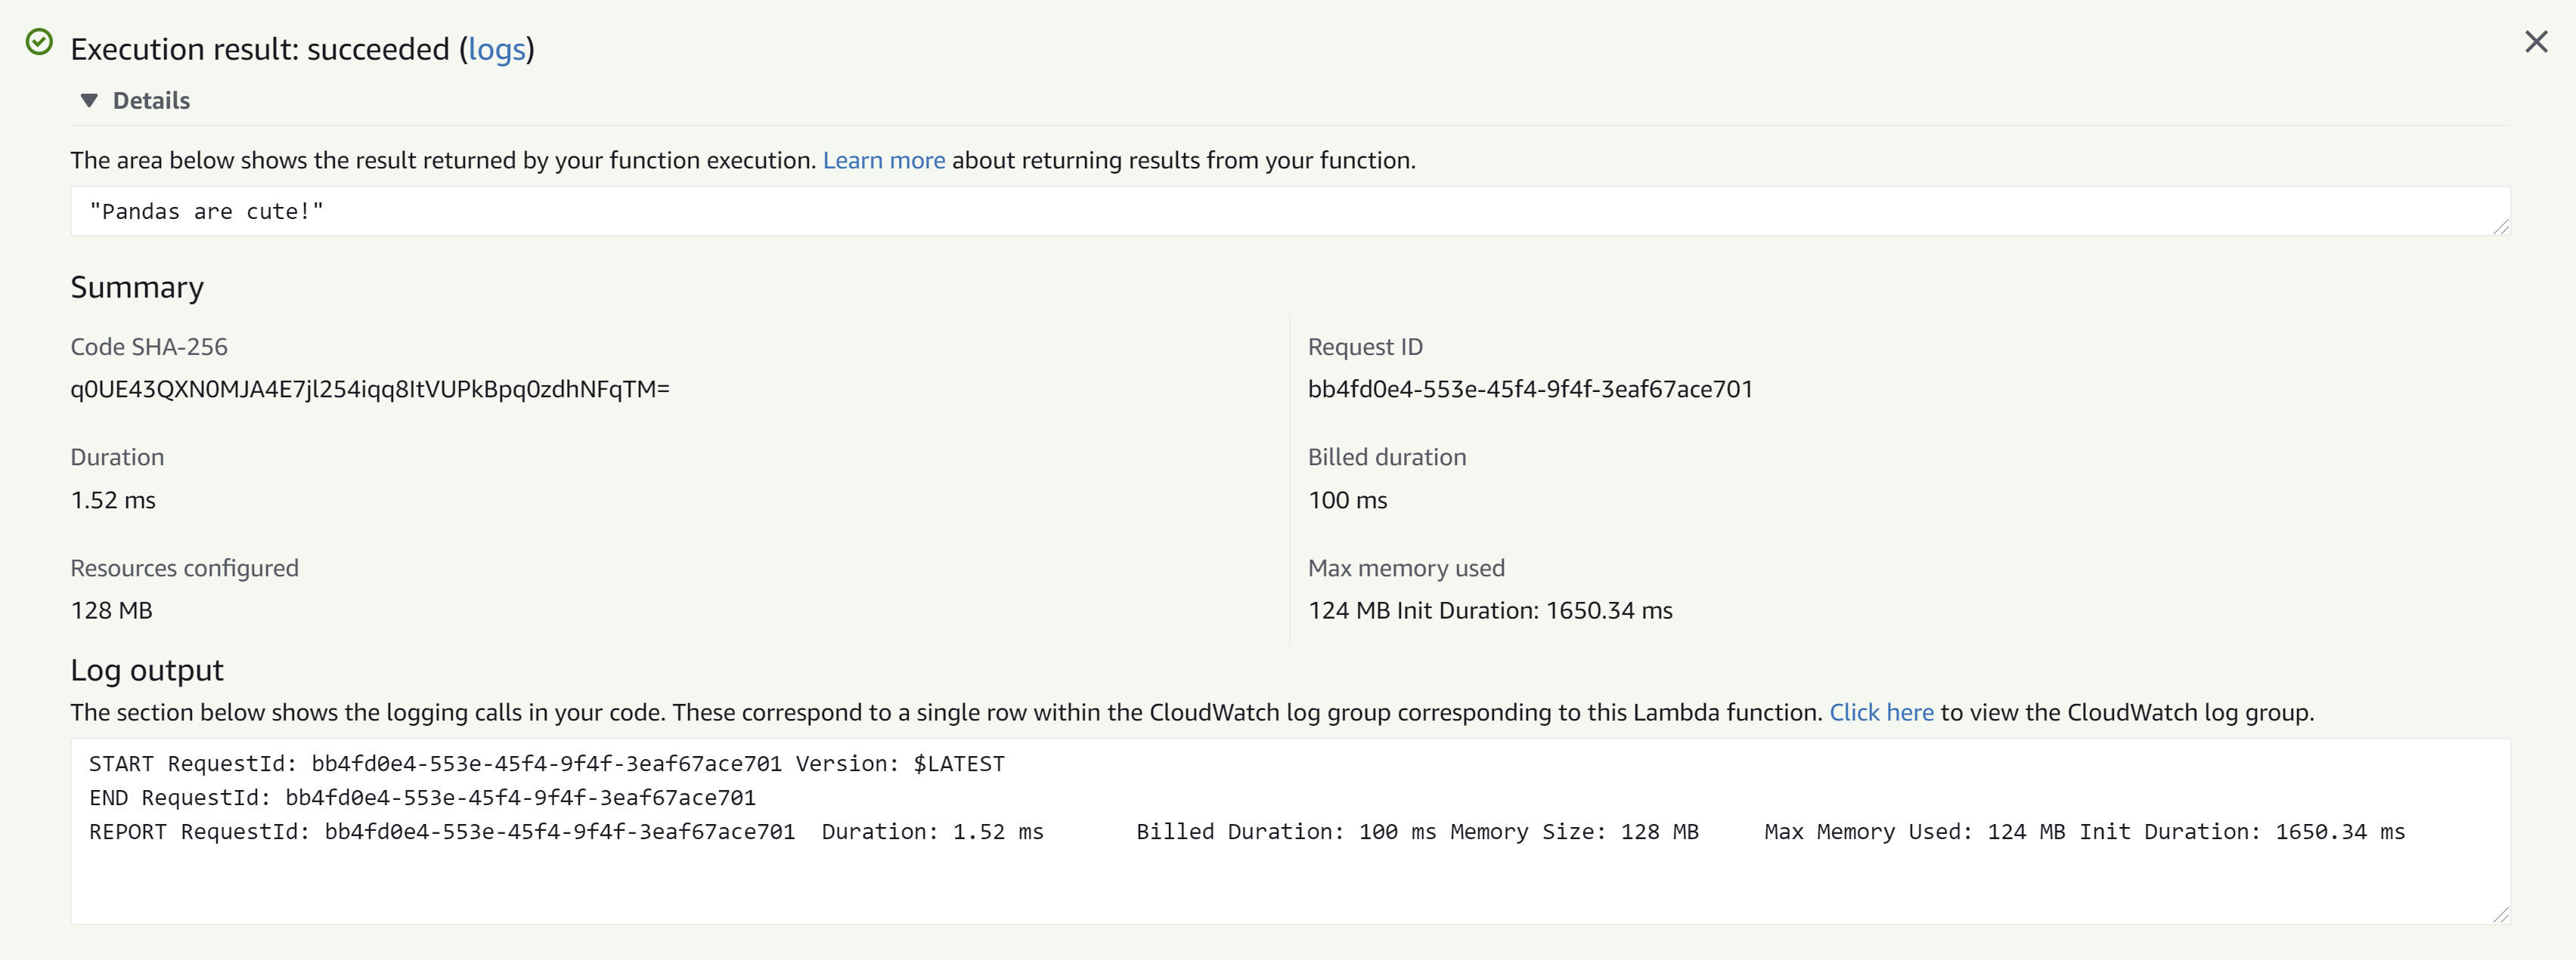Click the Billed duration value 100 ms
The image size is (2576, 960).
pos(1347,501)
